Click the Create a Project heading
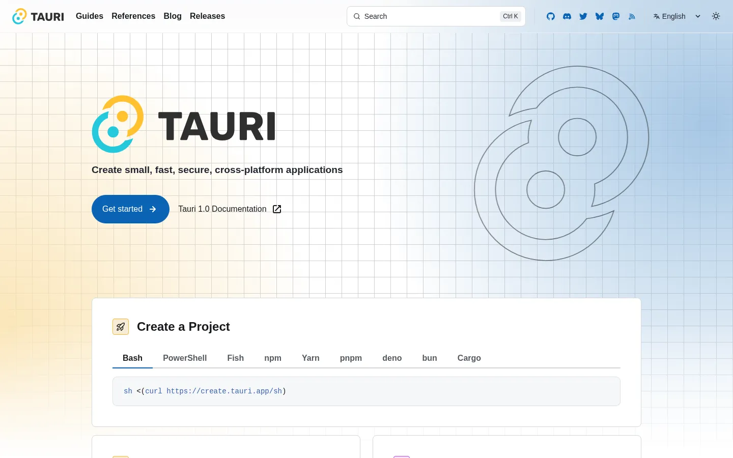Image resolution: width=733 pixels, height=458 pixels. pyautogui.click(x=183, y=327)
